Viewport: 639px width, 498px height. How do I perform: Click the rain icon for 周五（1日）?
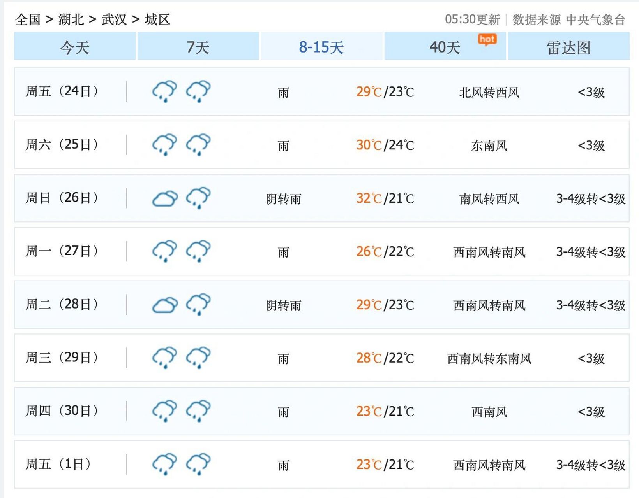[164, 464]
